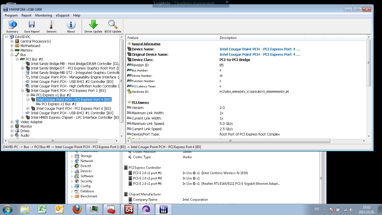Open BIOS Update magnifier icon
This screenshot has width=382, height=215.
click(x=113, y=27)
